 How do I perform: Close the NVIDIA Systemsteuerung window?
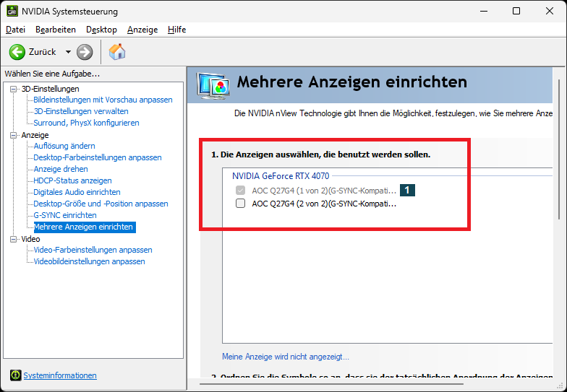(550, 12)
